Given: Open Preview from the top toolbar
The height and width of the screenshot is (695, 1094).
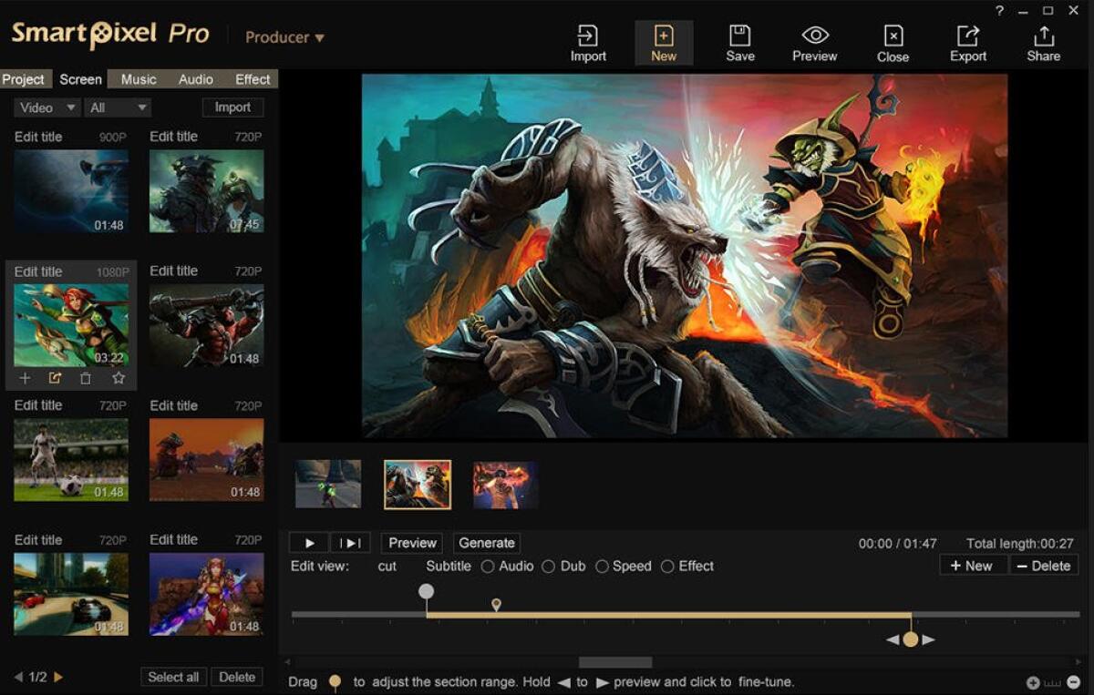Looking at the screenshot, I should pyautogui.click(x=814, y=41).
